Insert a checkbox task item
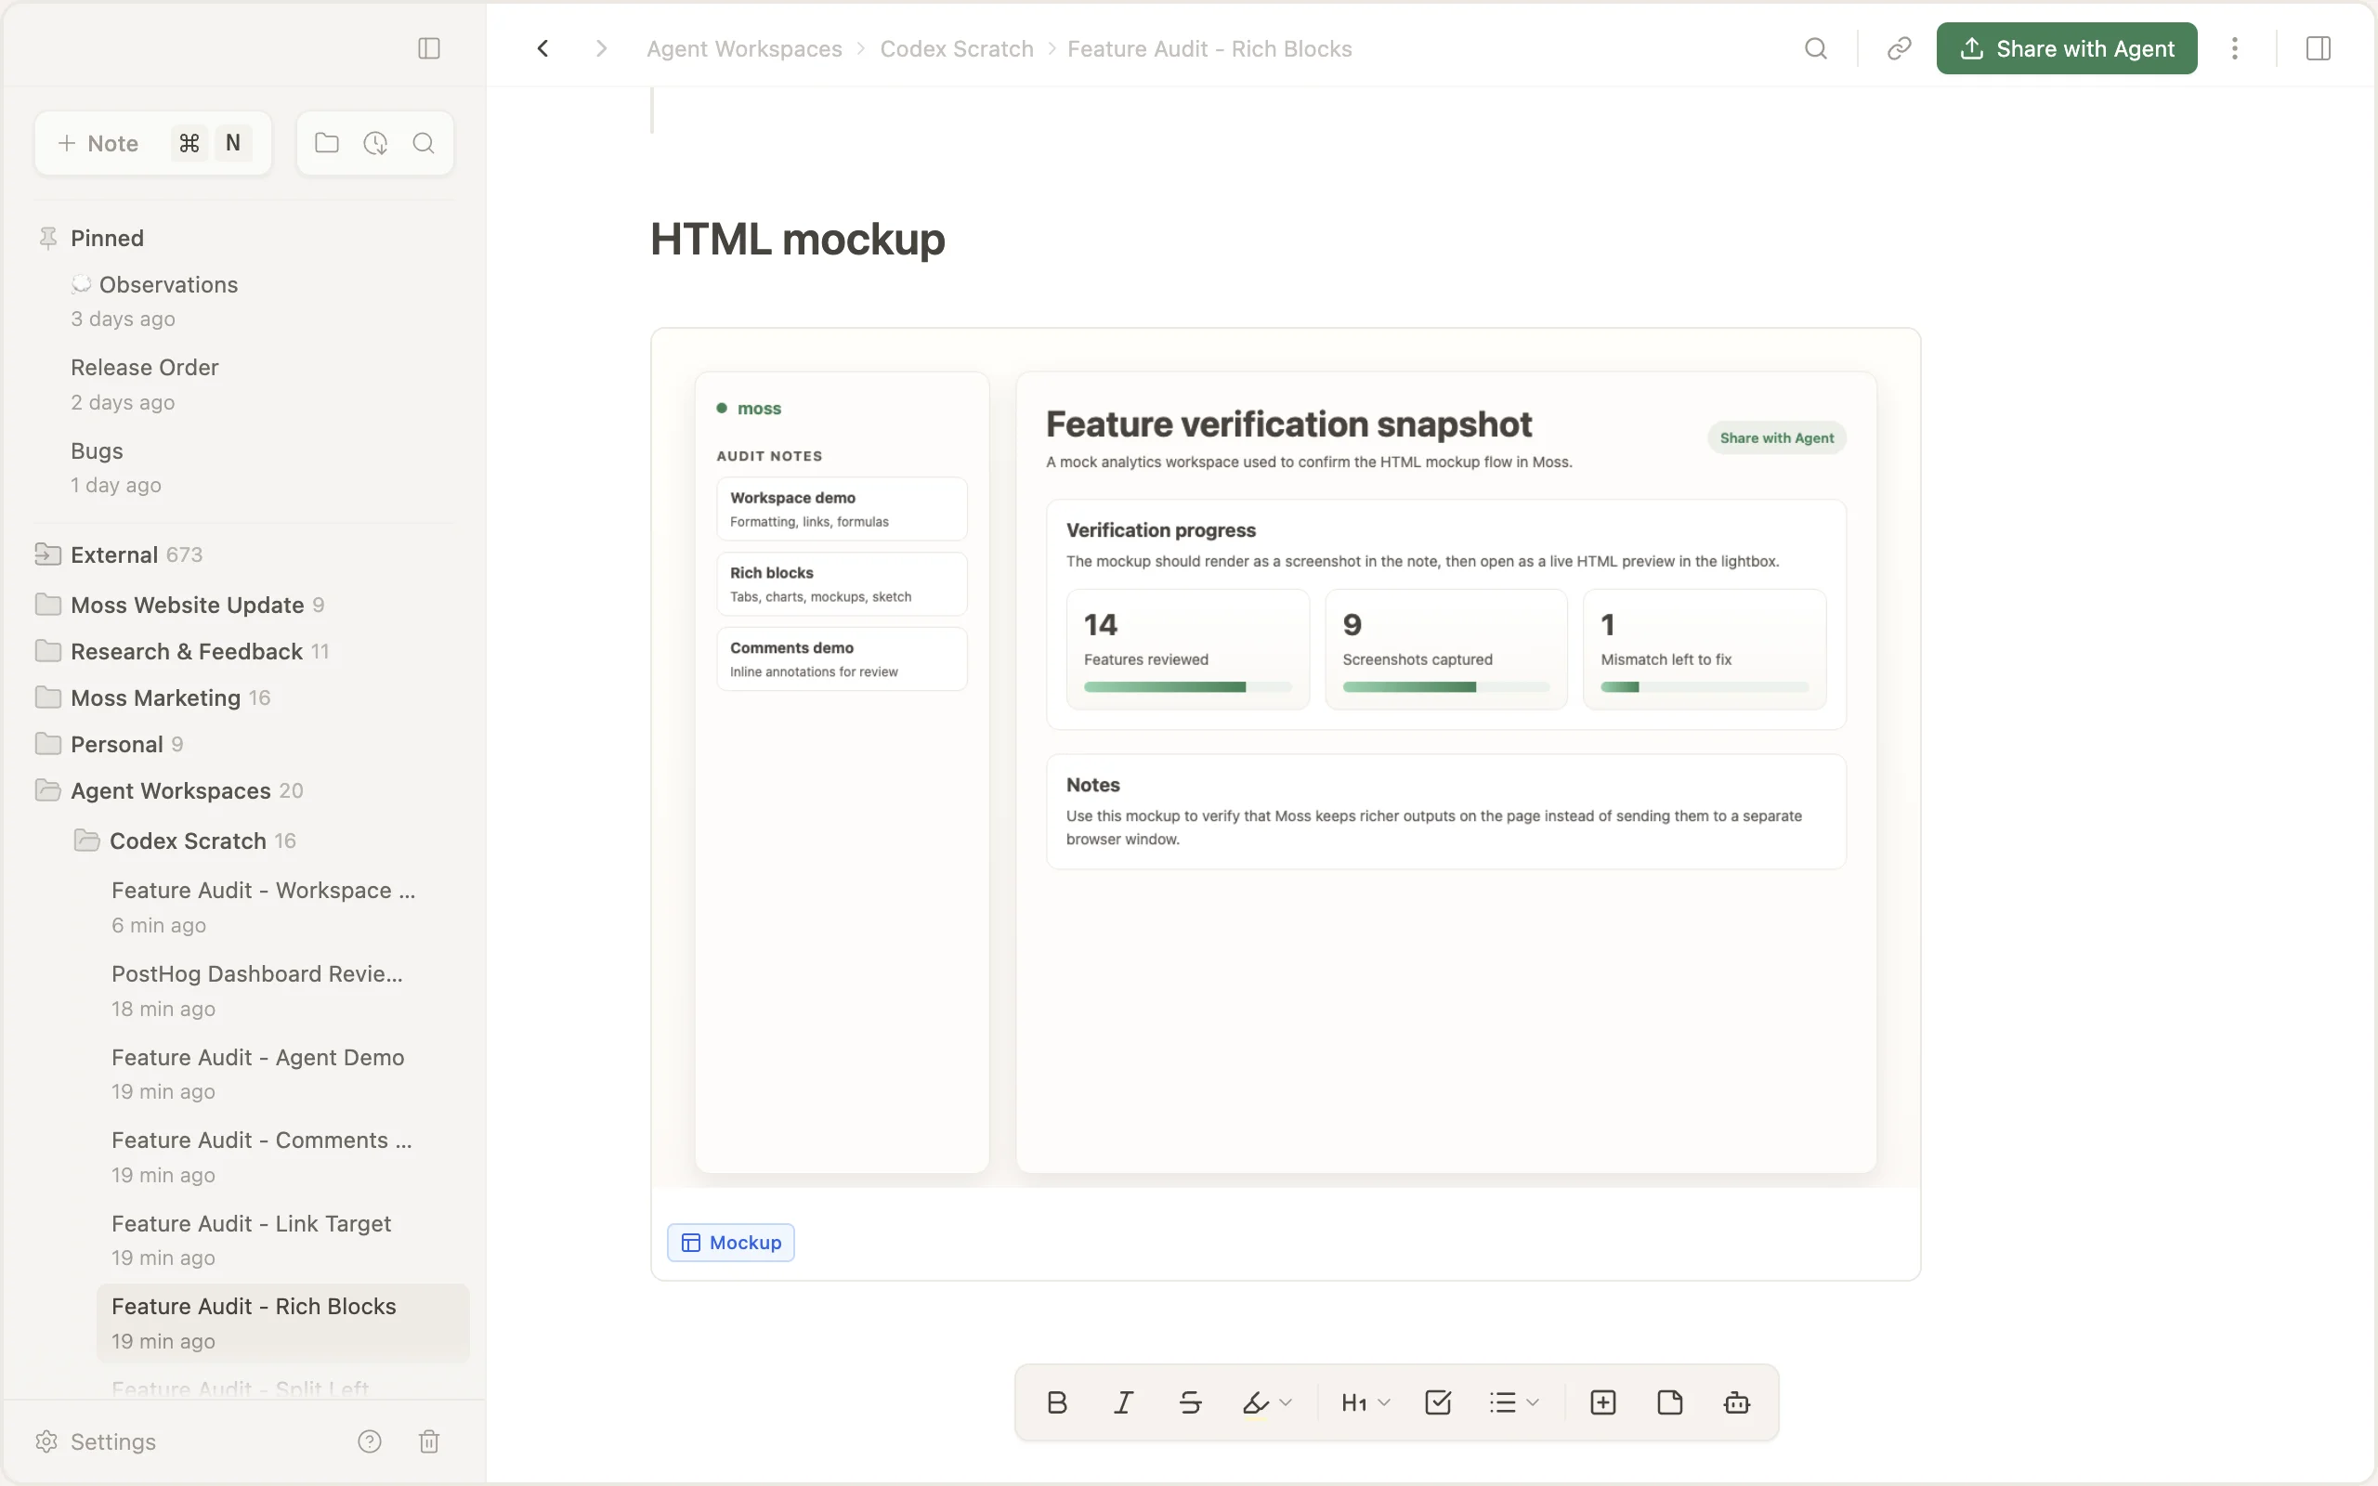The width and height of the screenshot is (2378, 1486). [1437, 1402]
